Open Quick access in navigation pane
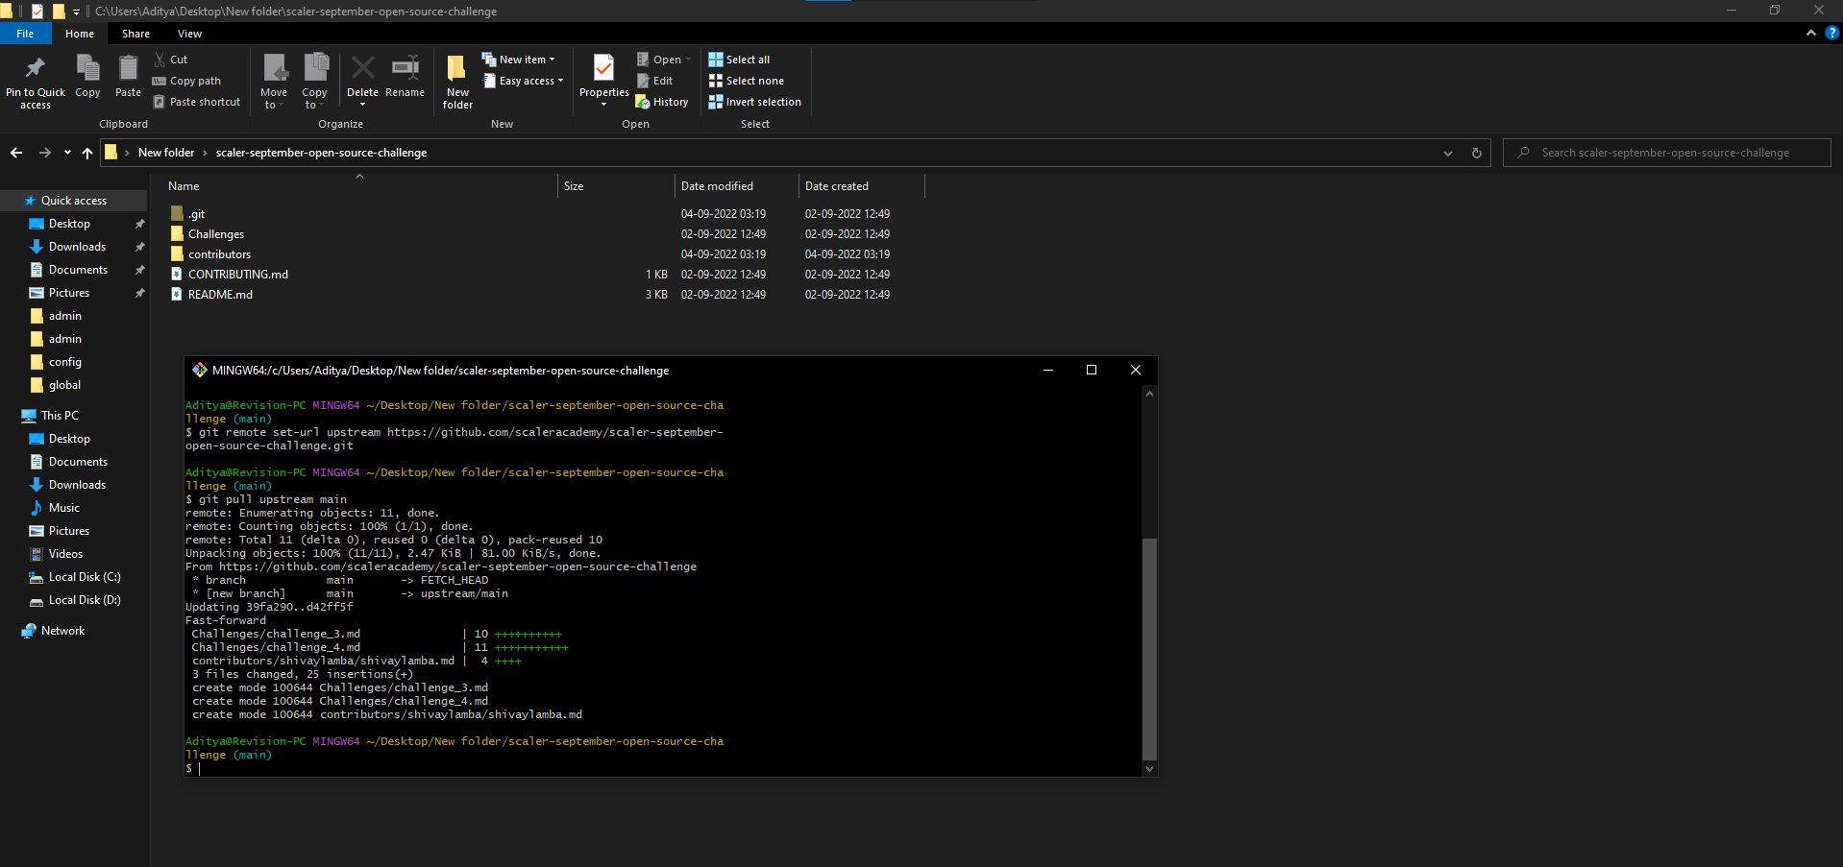Image resolution: width=1843 pixels, height=867 pixels. tap(74, 201)
